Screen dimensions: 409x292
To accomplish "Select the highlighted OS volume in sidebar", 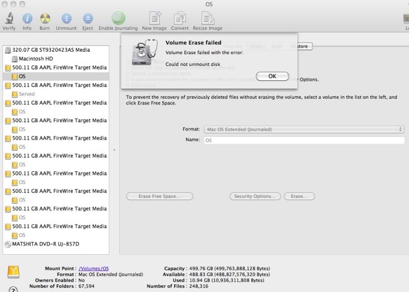I will tap(56, 76).
